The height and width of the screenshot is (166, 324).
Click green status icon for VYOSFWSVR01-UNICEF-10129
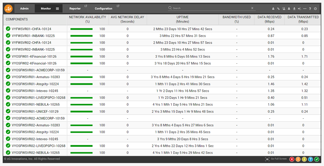point(8,111)
